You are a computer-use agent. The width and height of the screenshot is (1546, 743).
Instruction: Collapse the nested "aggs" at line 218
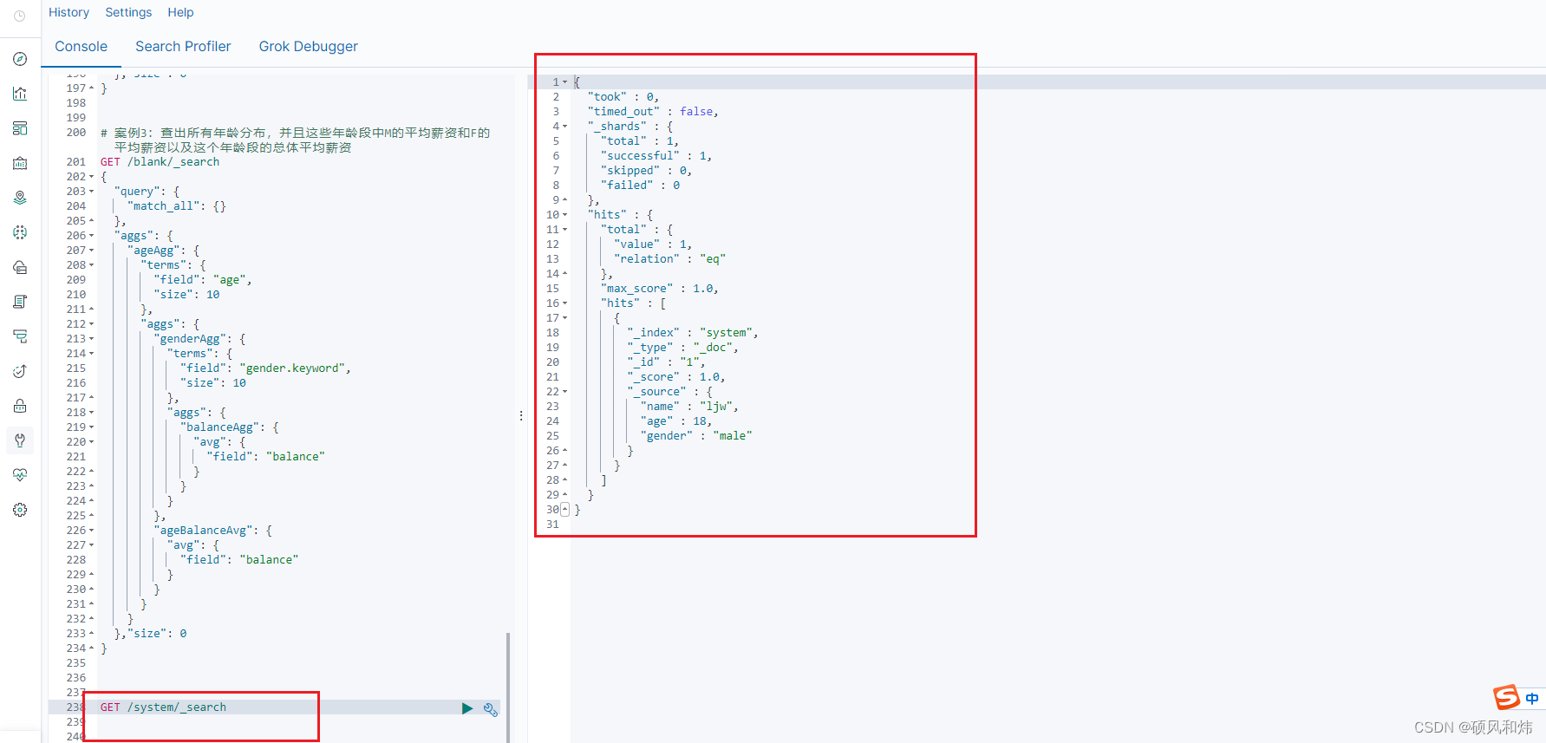click(x=91, y=413)
